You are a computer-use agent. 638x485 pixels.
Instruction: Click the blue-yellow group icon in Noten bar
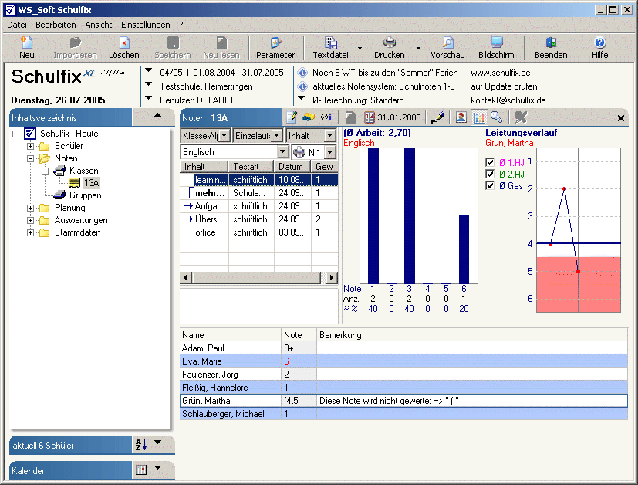pos(309,117)
